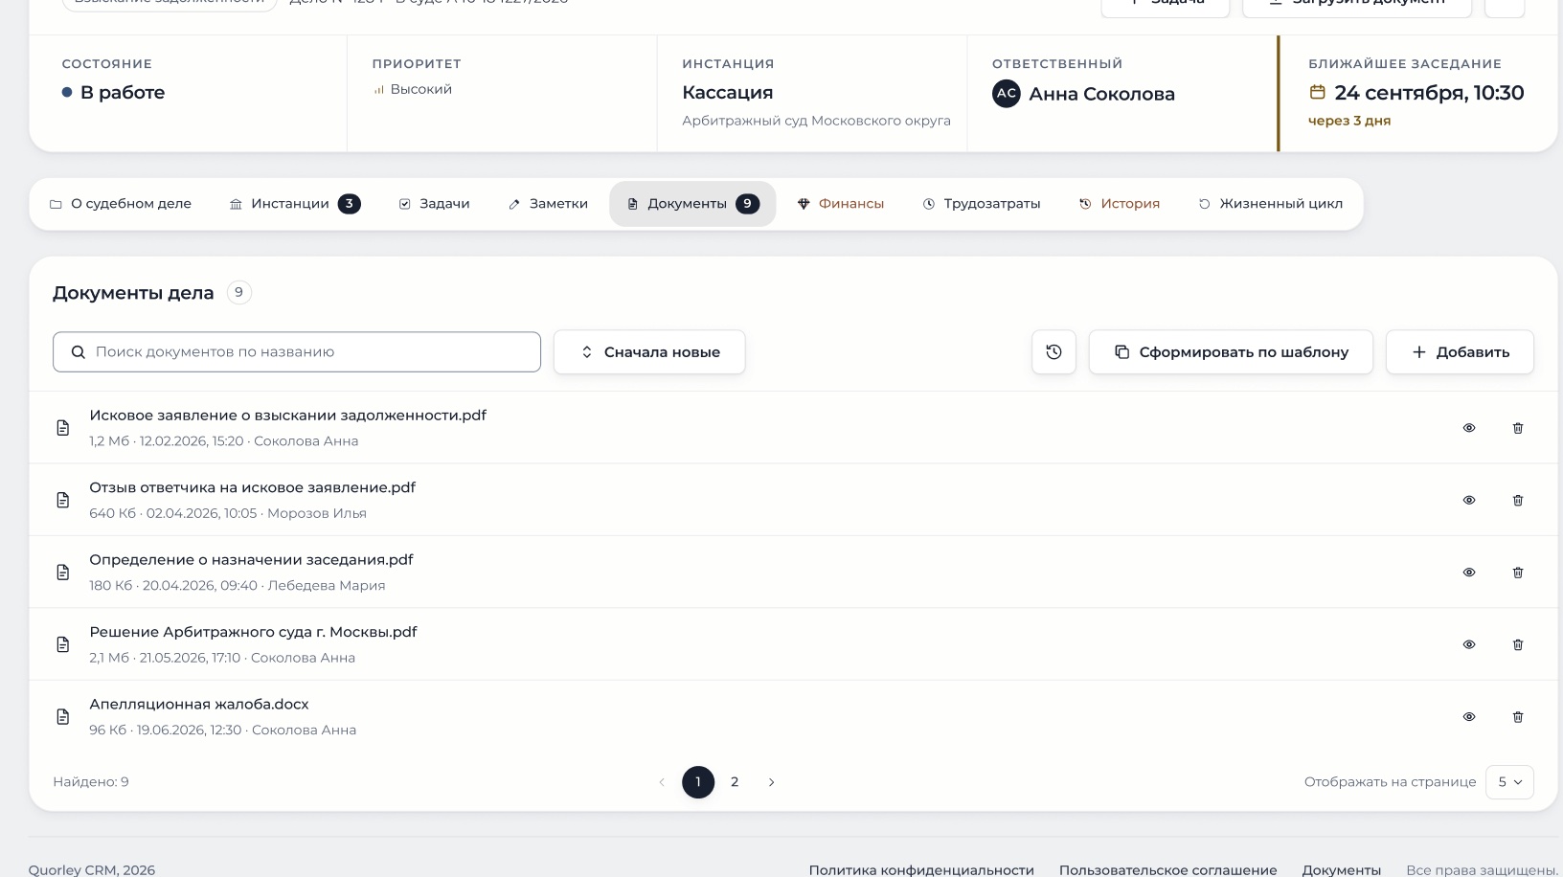
Task: Open the Финансы tab
Action: point(841,204)
